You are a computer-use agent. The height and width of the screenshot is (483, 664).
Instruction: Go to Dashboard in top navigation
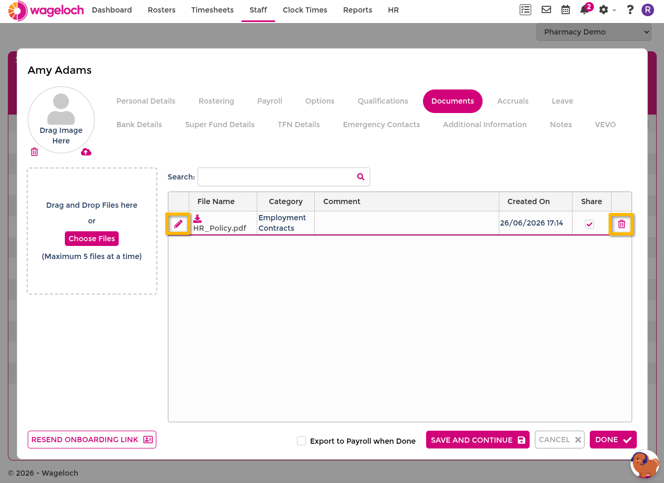click(x=112, y=10)
